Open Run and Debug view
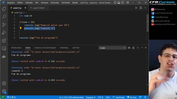 tap(4, 32)
